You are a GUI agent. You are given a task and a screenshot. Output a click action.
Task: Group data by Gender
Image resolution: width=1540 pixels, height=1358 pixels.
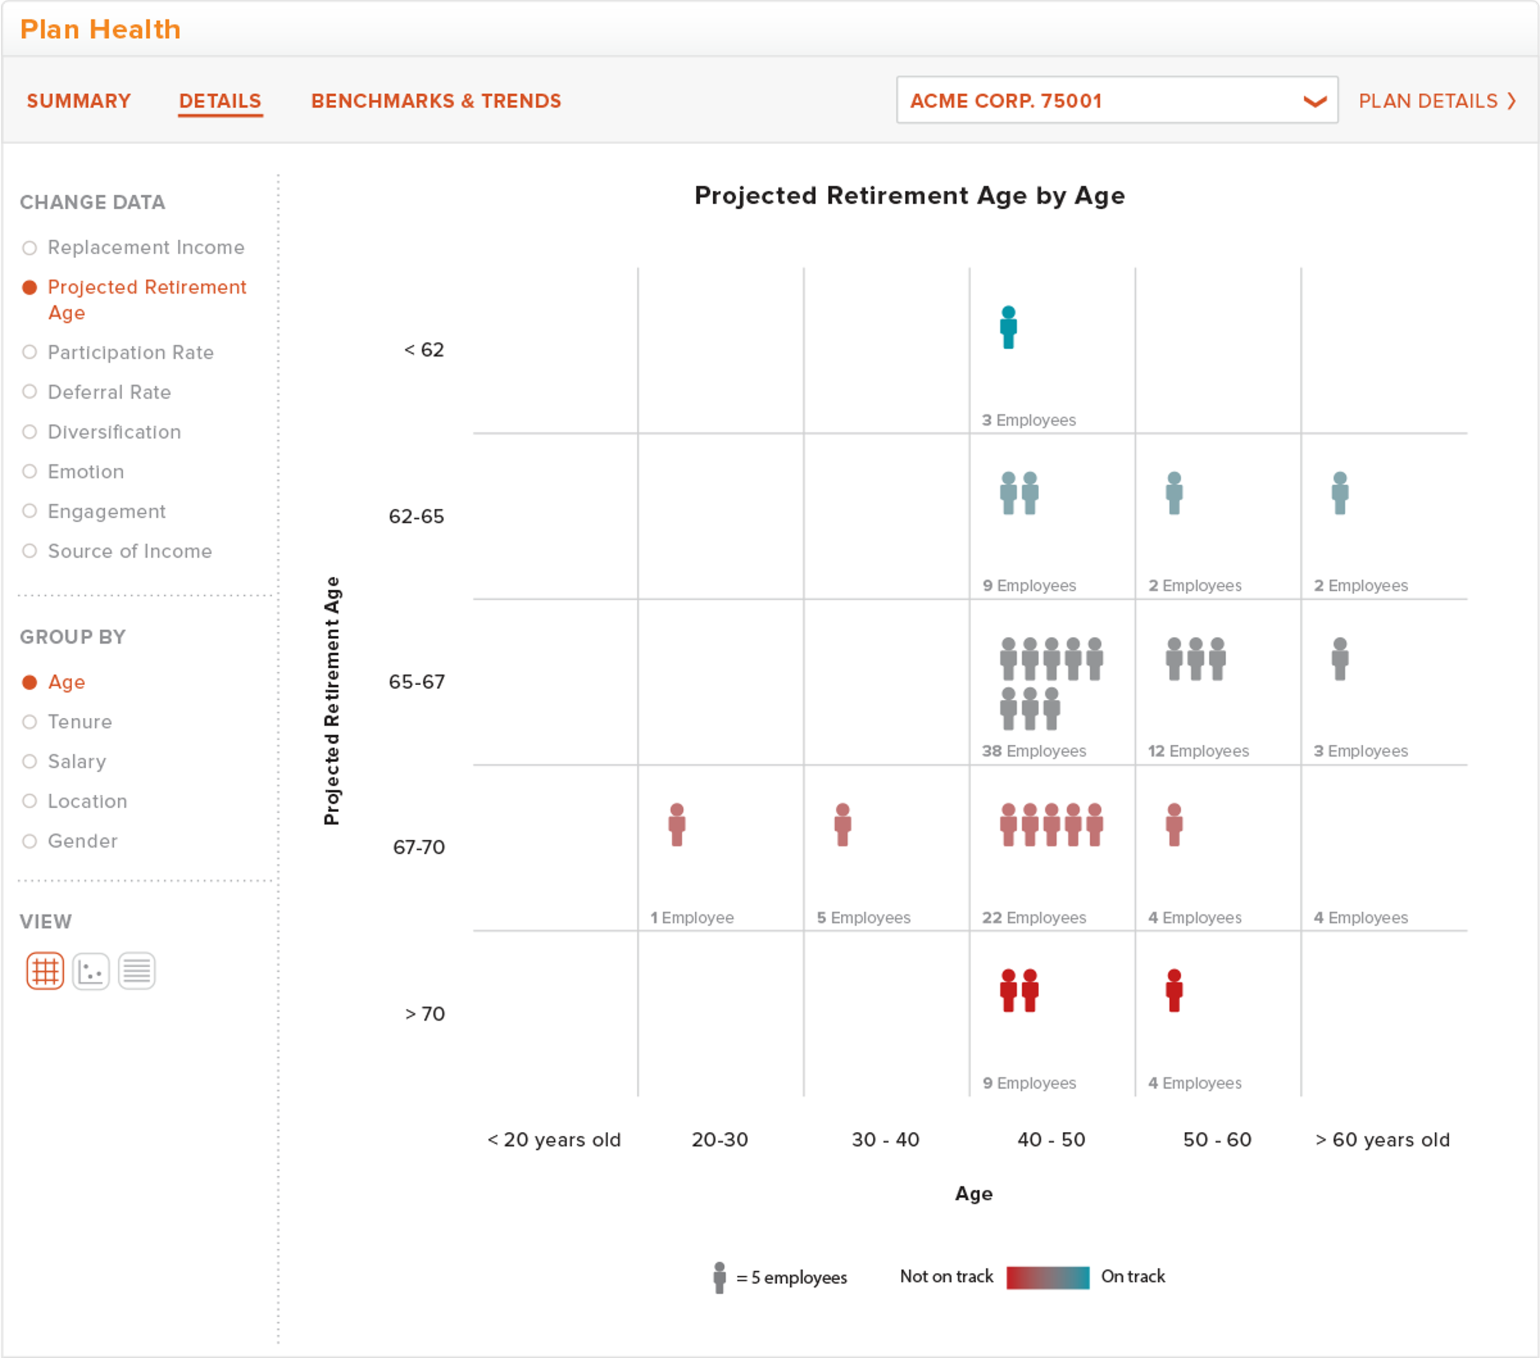click(30, 841)
